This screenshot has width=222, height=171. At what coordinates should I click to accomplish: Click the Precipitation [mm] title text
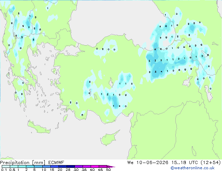pos(23,163)
